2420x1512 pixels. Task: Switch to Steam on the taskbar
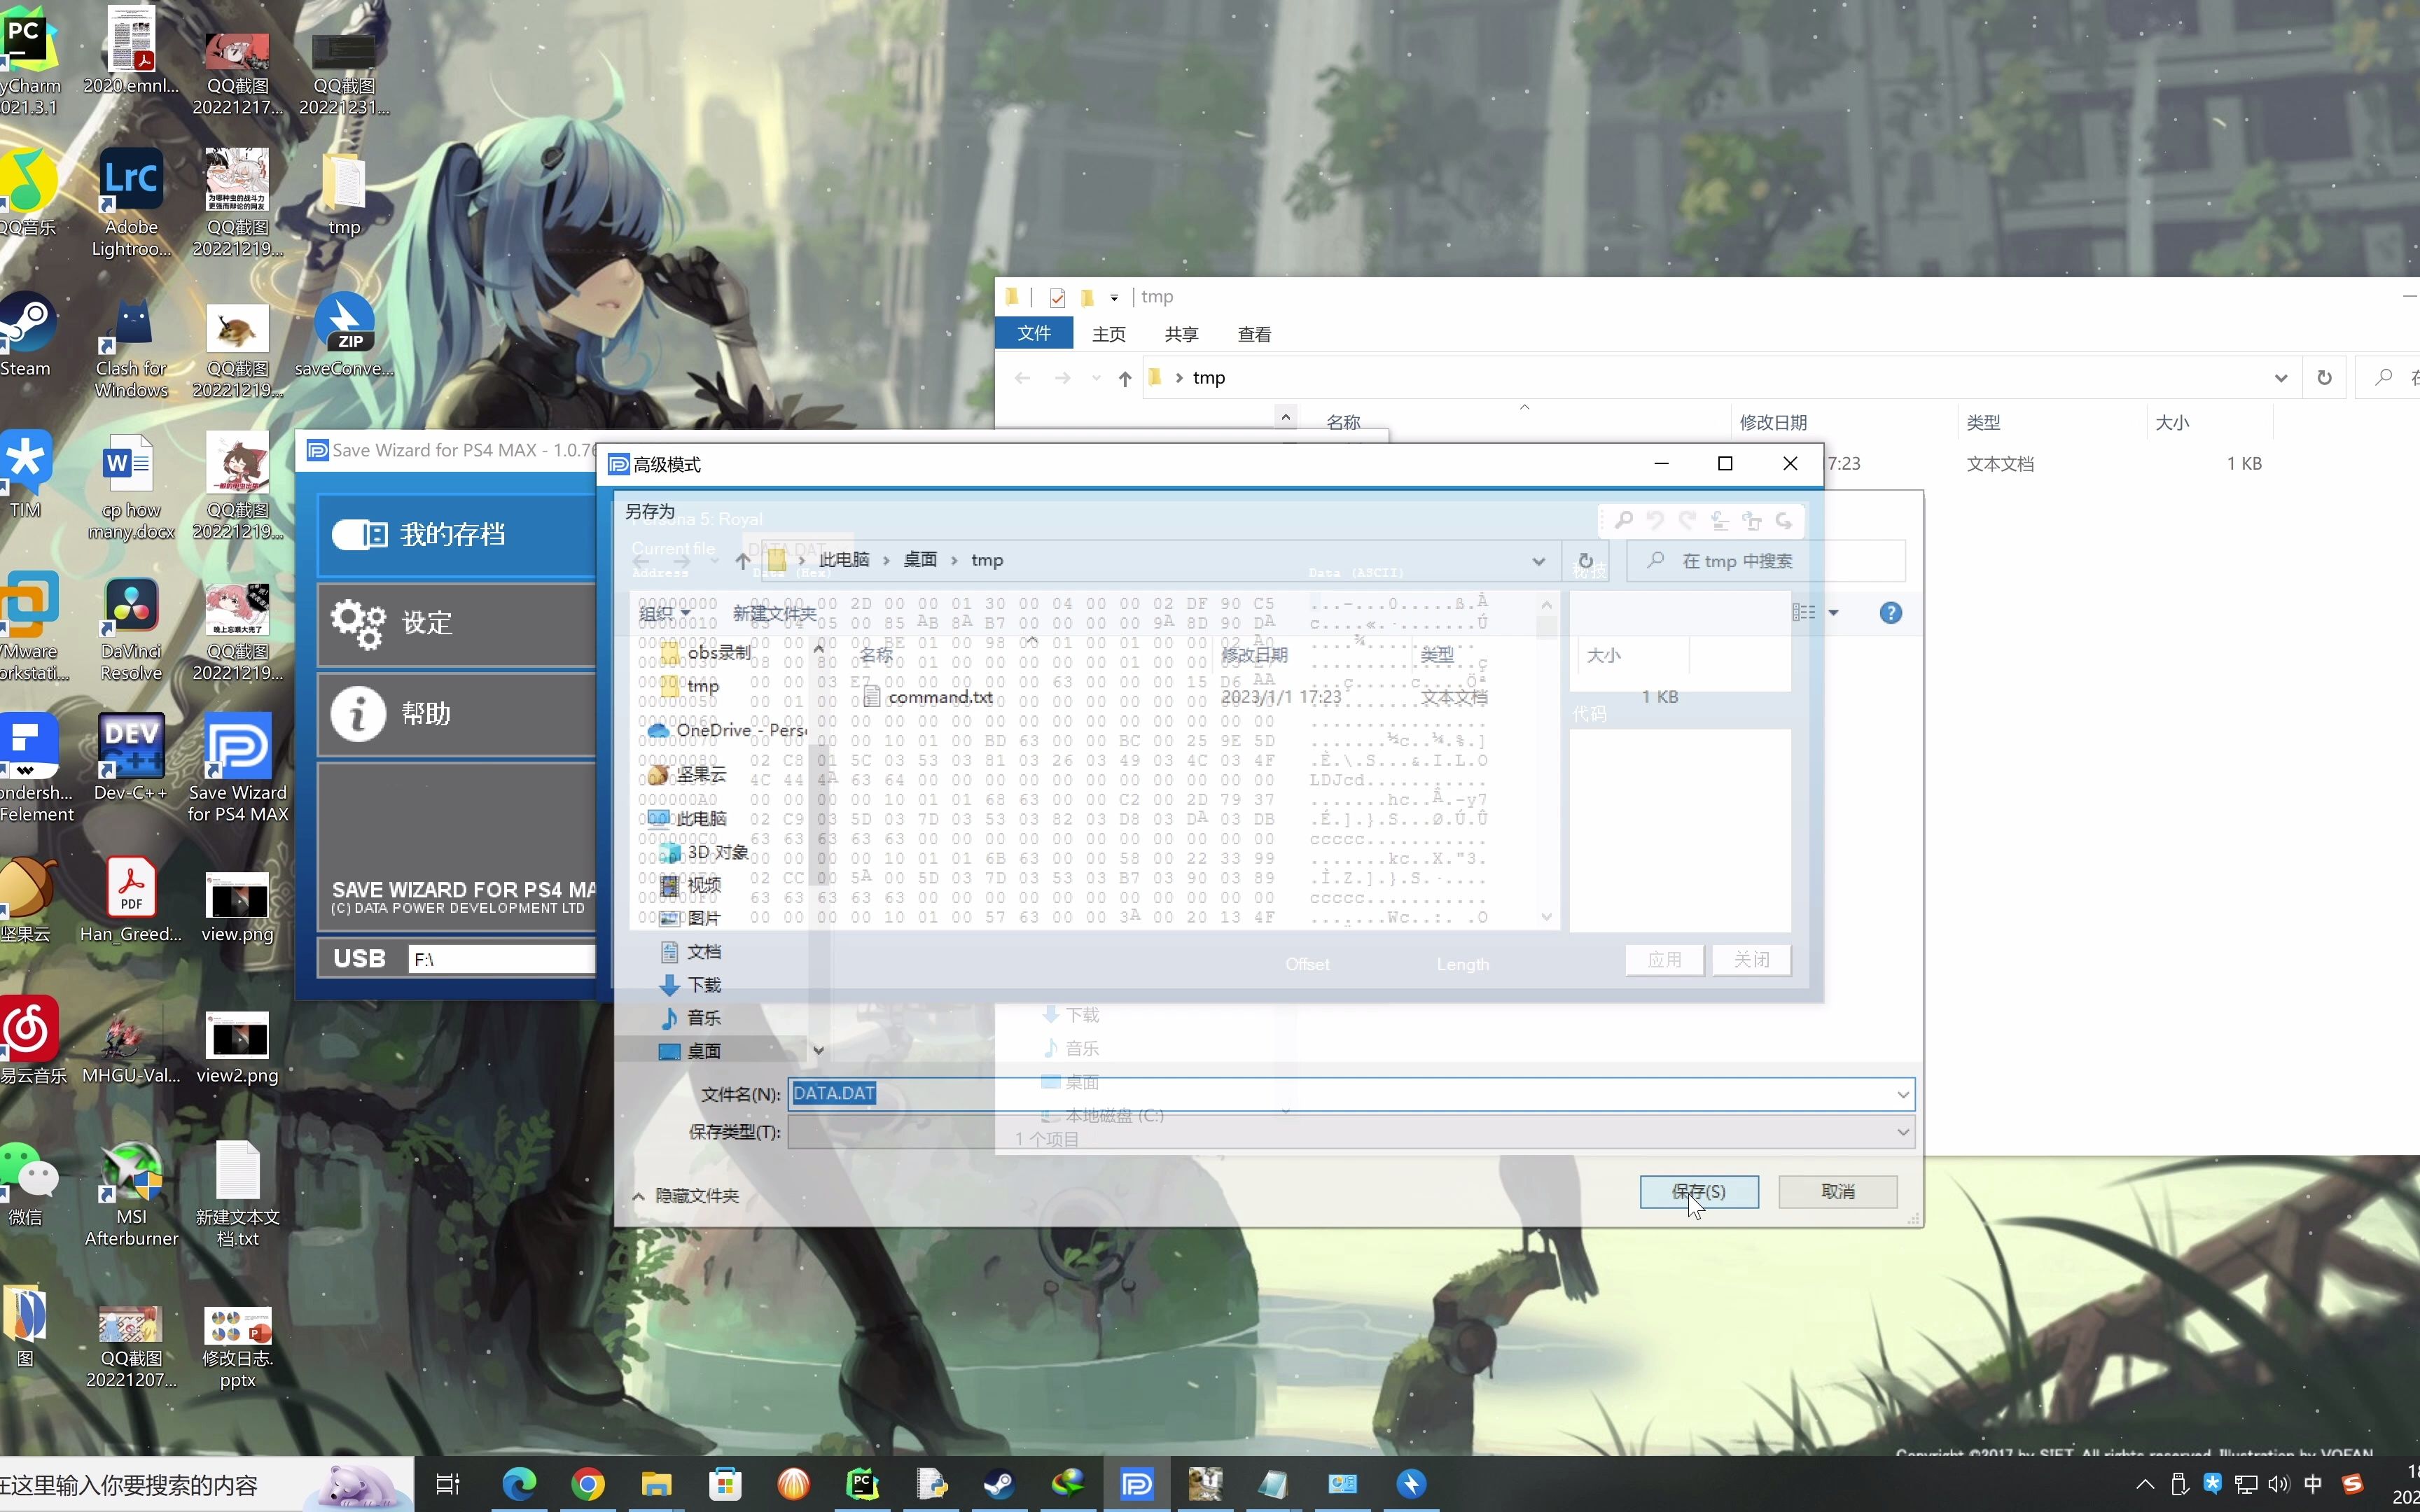click(999, 1484)
